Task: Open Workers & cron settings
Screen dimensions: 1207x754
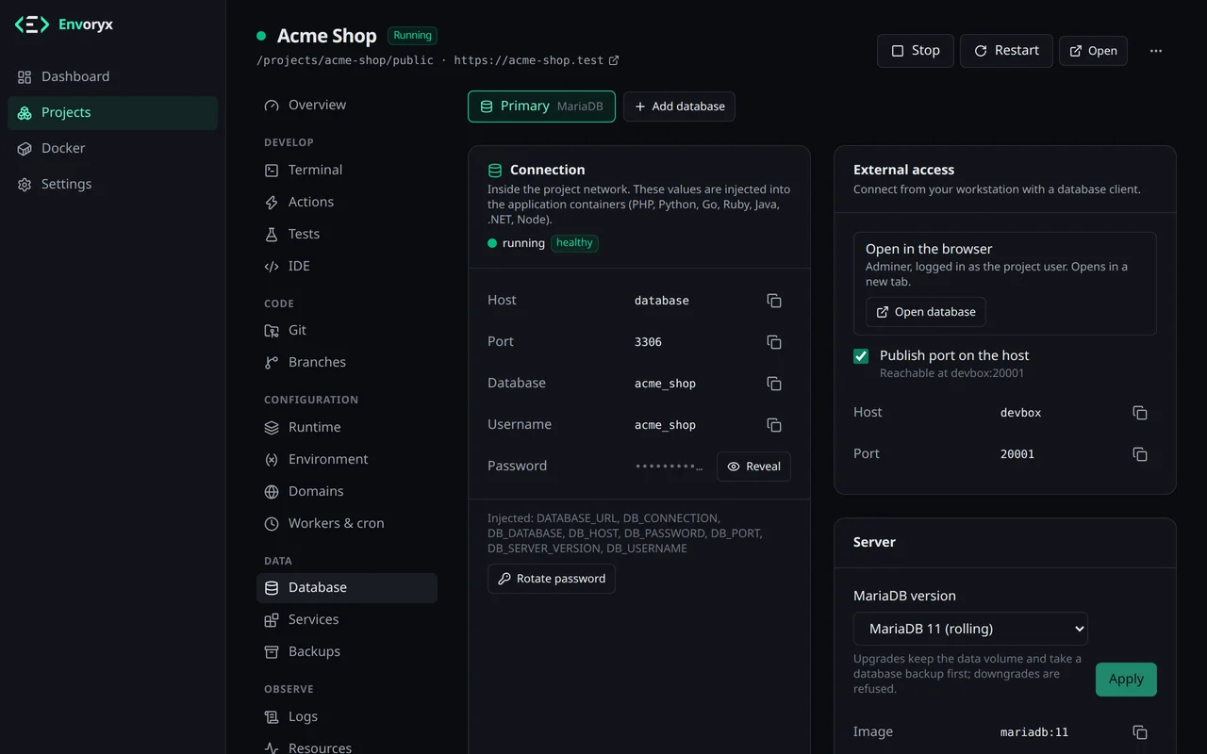Action: [347, 524]
